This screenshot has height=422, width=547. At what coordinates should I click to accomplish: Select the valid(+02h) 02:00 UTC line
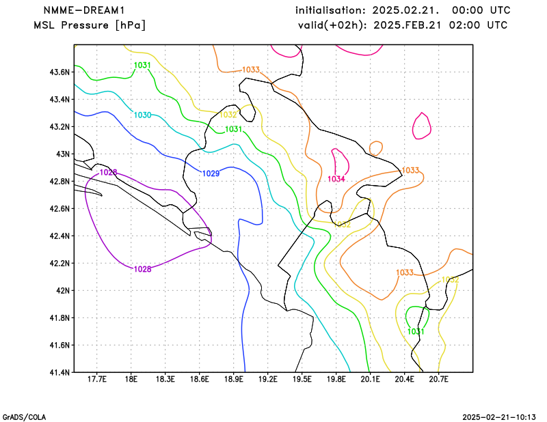click(x=403, y=25)
